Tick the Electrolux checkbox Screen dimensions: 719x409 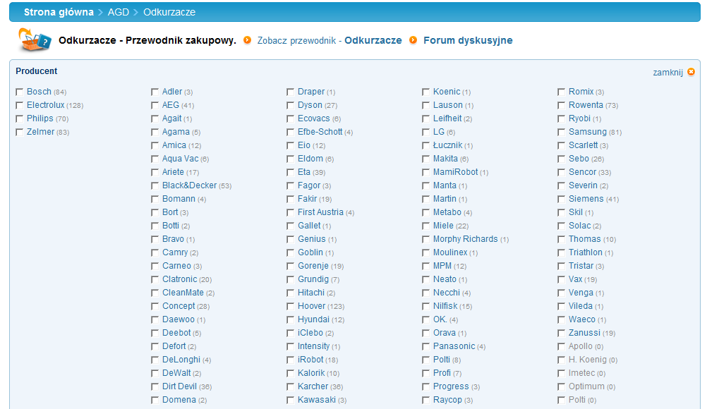19,106
